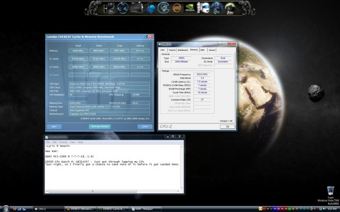Image resolution: width=340 pixels, height=212 pixels.
Task: Click the volume icon in system tray
Action: 325,209
